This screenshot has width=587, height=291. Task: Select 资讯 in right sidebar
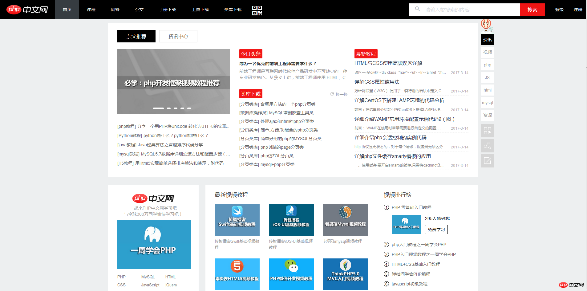pyautogui.click(x=488, y=40)
